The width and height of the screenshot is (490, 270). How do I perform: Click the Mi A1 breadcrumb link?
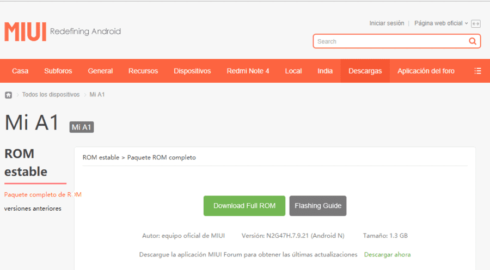[x=97, y=94]
